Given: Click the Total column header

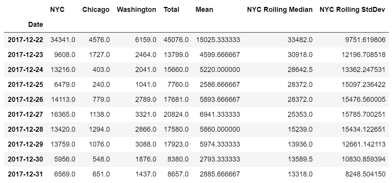Looking at the screenshot, I should [171, 10].
